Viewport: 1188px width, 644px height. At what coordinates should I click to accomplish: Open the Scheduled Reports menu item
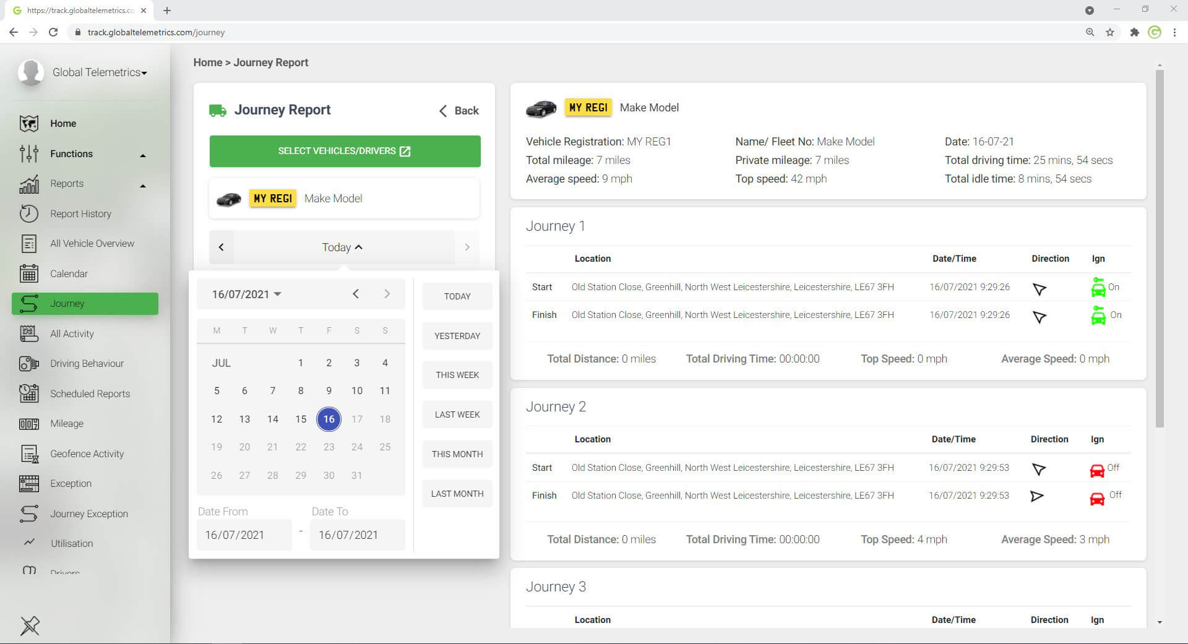90,393
